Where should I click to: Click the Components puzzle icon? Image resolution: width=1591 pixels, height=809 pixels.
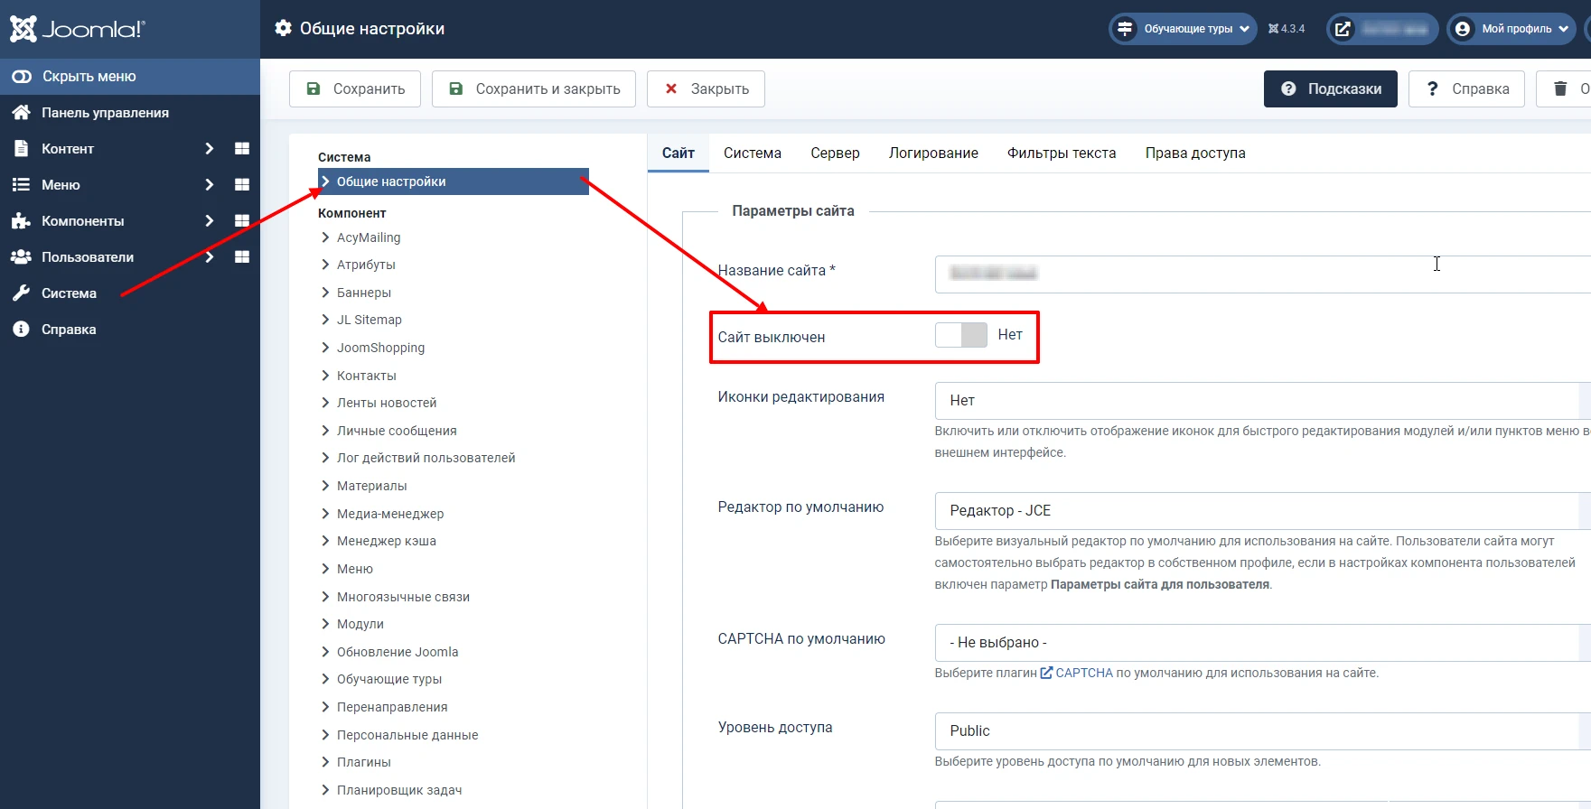(x=21, y=220)
